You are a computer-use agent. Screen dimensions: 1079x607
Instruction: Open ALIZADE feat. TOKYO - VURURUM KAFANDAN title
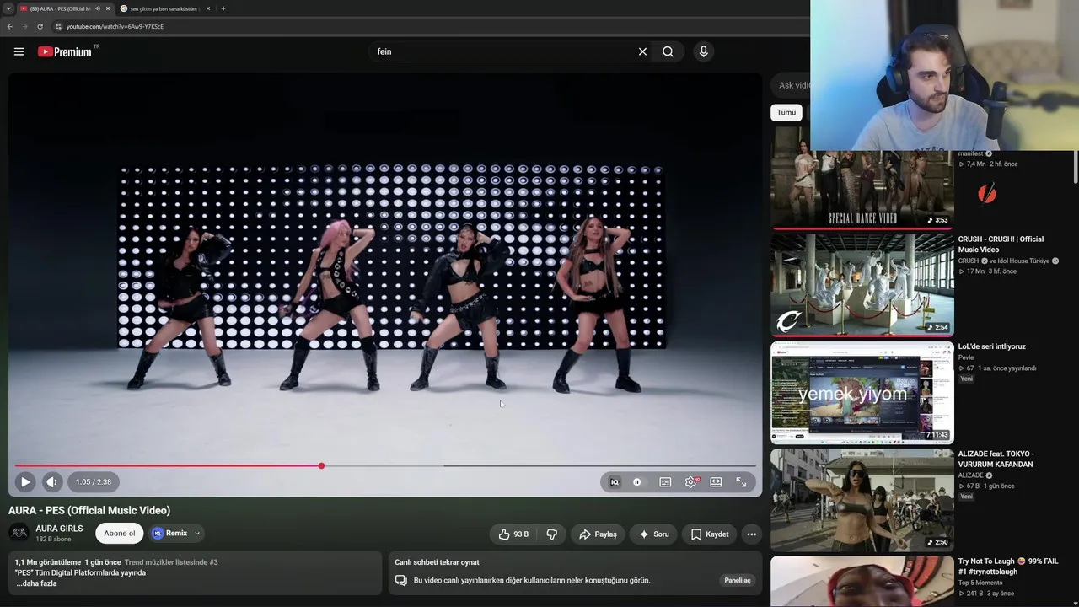pyautogui.click(x=996, y=459)
